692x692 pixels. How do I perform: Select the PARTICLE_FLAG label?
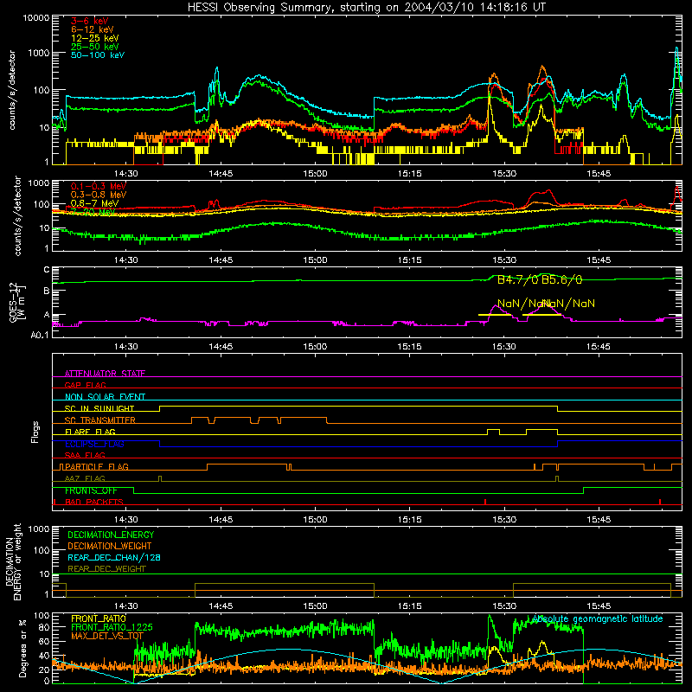(x=97, y=466)
